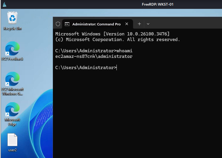Click the command prompt icon on the tab
222x158 pixels.
click(x=67, y=24)
